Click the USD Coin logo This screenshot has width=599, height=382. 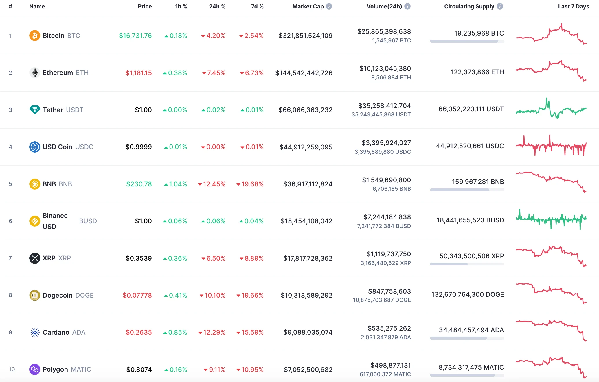point(34,147)
